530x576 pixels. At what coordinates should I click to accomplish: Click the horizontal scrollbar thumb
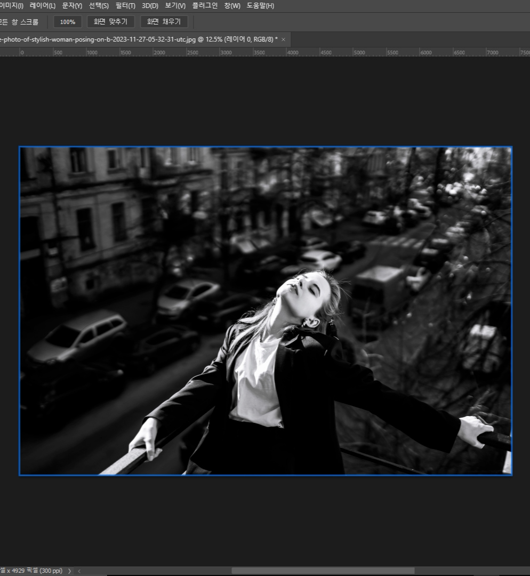323,571
